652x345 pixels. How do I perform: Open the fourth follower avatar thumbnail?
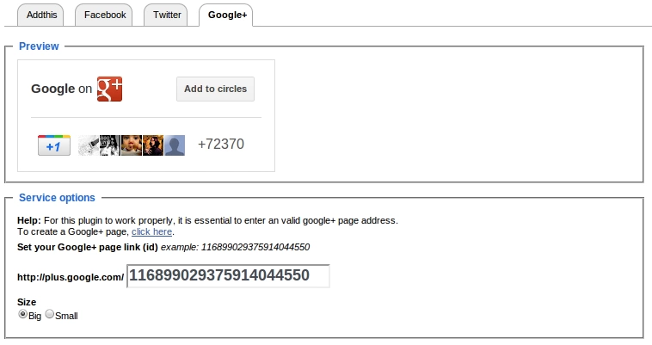[x=153, y=145]
